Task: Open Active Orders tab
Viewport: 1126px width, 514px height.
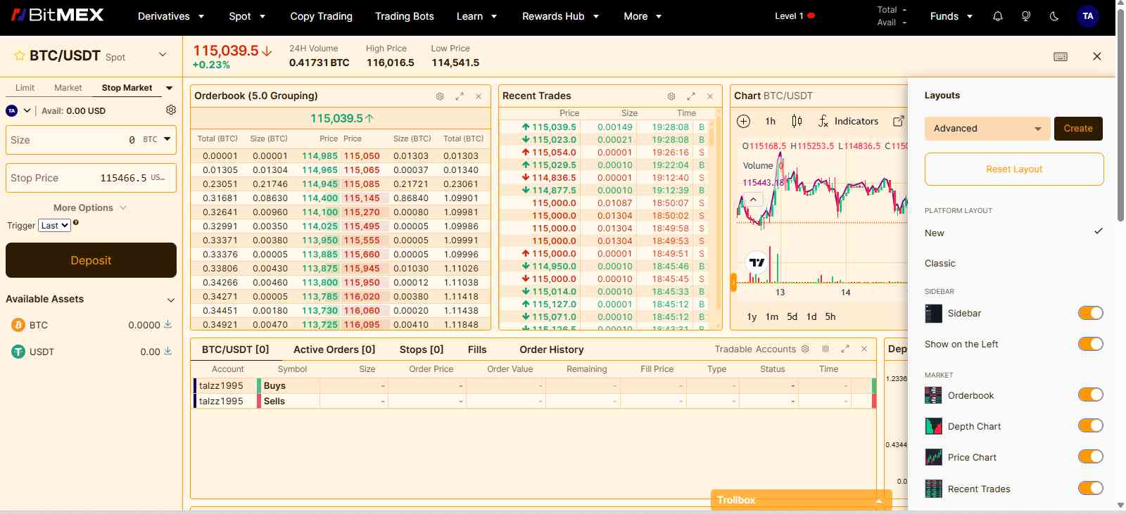Action: click(x=334, y=349)
